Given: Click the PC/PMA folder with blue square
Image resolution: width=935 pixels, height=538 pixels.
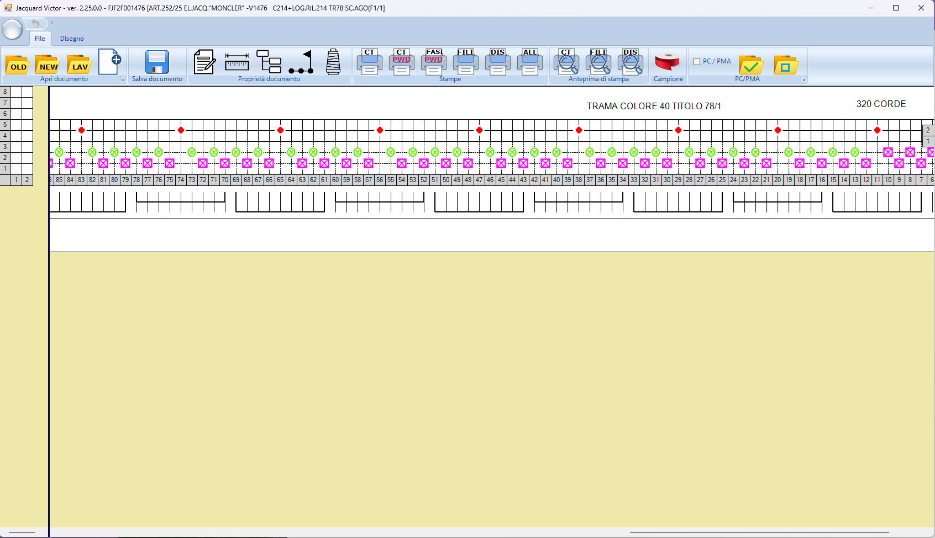Looking at the screenshot, I should [785, 65].
